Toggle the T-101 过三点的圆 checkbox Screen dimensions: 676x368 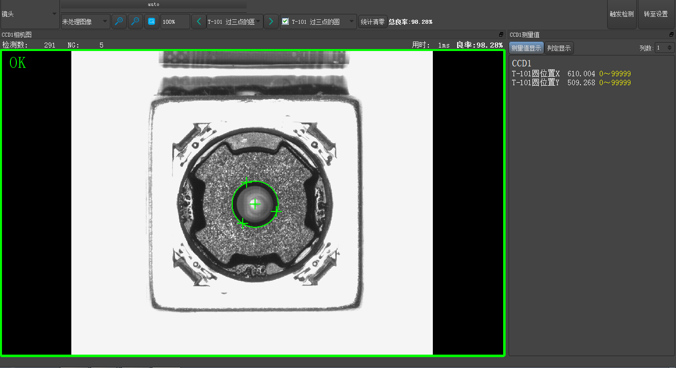click(x=285, y=22)
